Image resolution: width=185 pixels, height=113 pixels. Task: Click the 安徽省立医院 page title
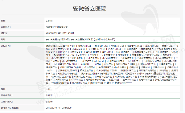[x=89, y=9]
